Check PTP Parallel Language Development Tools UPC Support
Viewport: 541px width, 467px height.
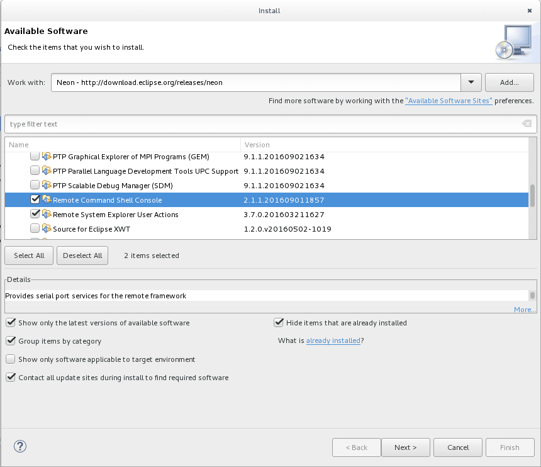35,171
